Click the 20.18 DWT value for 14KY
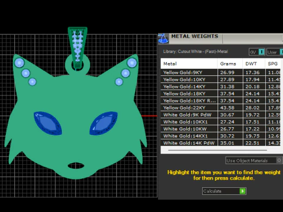283x212 pixels. 252,87
